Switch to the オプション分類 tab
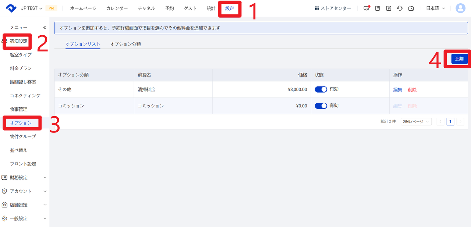471x227 pixels. pos(125,44)
